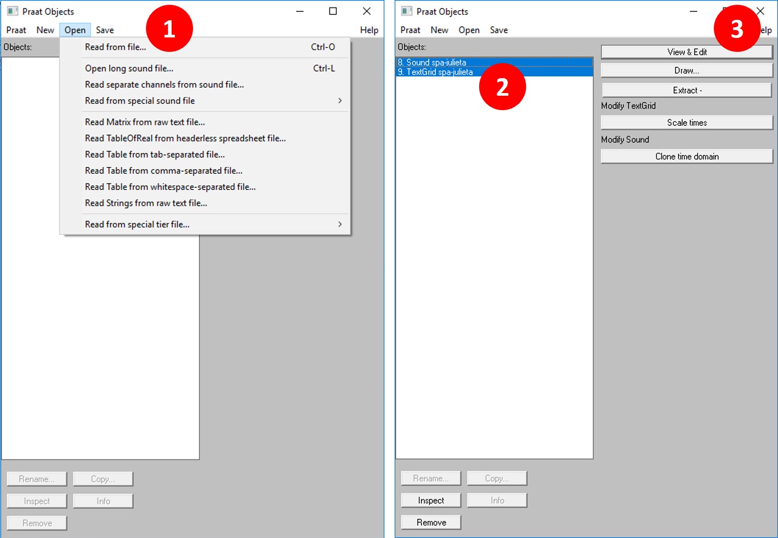Click Inspect button in left window
778x538 pixels.
point(37,501)
